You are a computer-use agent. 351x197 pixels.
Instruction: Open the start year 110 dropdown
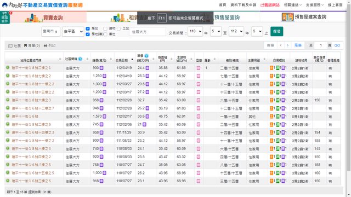click(195, 31)
